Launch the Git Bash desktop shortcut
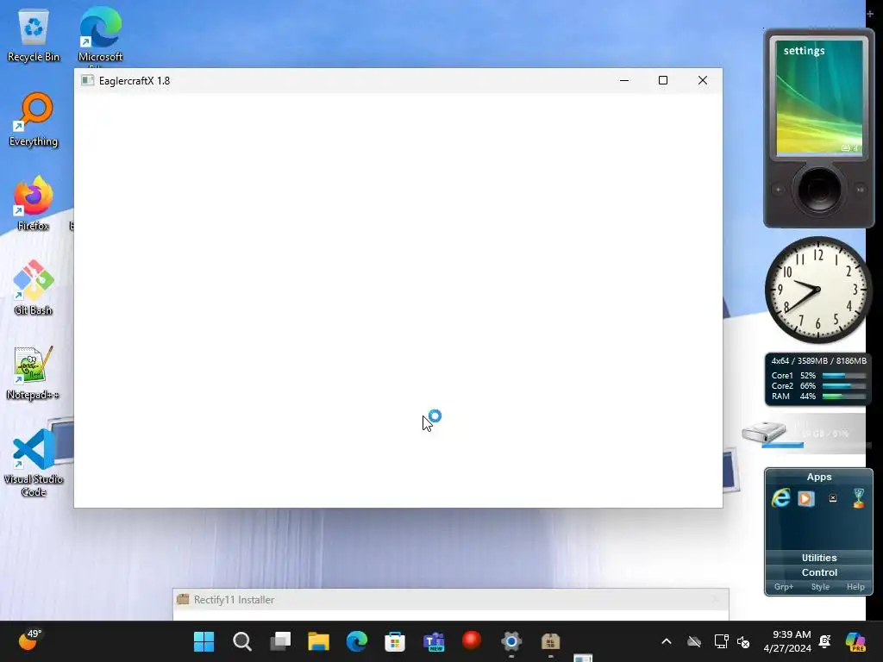 click(x=34, y=288)
